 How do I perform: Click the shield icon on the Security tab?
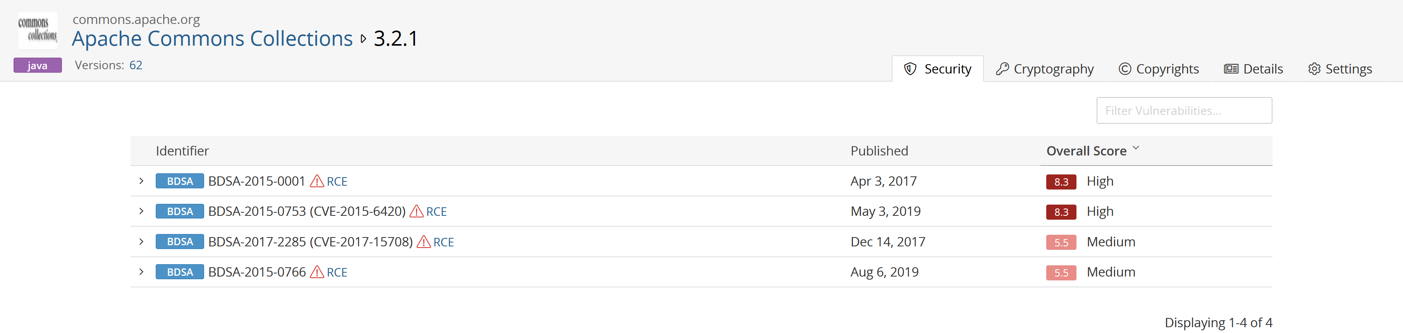pos(910,68)
